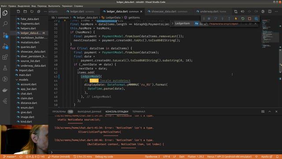Image resolution: width=282 pixels, height=159 pixels.
Task: Open the Explorer view in the activity bar
Action: (x=5, y=13)
